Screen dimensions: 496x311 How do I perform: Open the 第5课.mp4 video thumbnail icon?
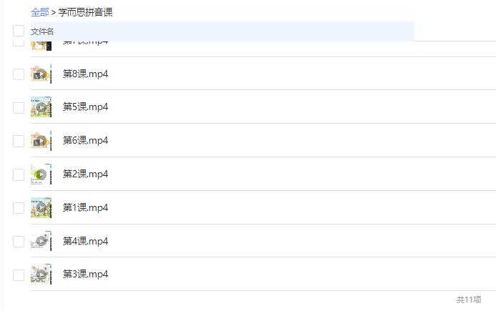point(41,107)
